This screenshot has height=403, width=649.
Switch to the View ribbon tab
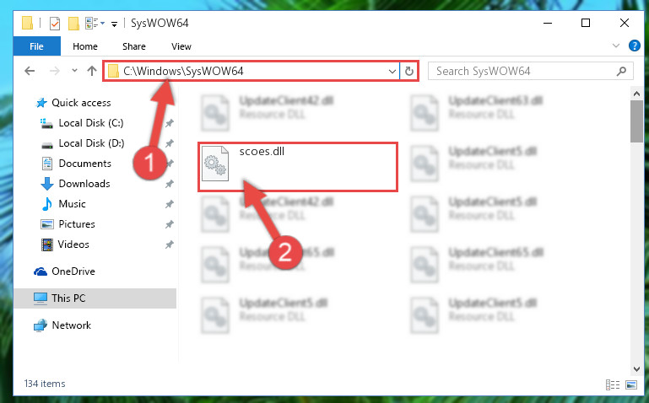coord(181,46)
